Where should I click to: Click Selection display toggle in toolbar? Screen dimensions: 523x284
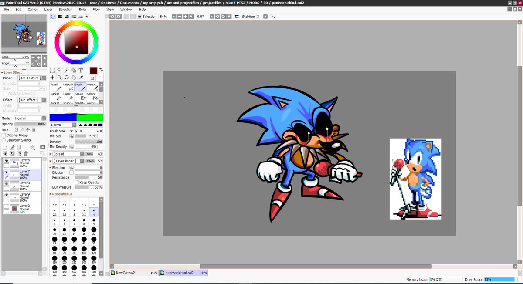pyautogui.click(x=147, y=16)
